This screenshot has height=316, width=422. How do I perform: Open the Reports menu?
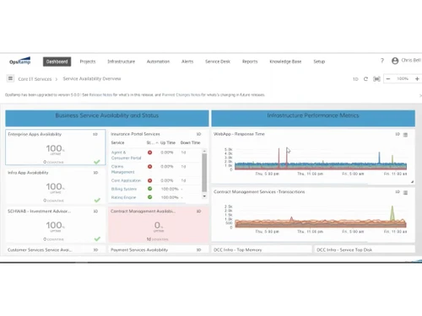click(x=250, y=62)
